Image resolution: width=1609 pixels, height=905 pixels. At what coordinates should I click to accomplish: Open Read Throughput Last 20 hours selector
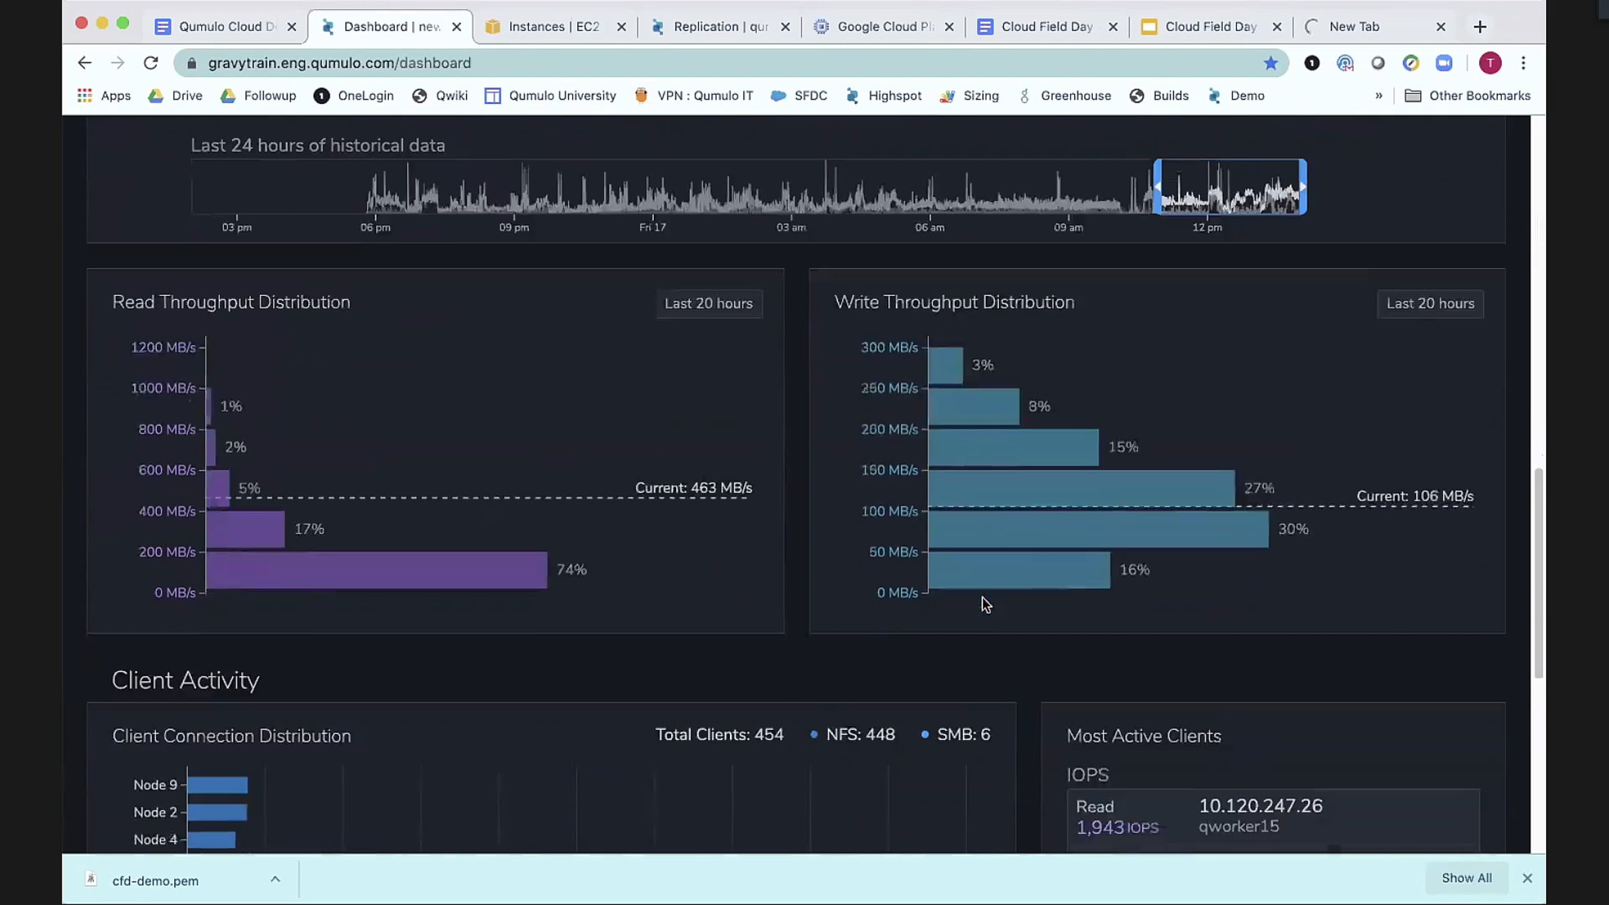click(708, 304)
